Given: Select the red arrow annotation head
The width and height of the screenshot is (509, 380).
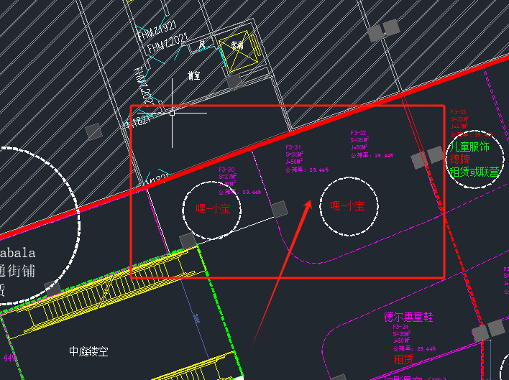Looking at the screenshot, I should pyautogui.click(x=308, y=205).
